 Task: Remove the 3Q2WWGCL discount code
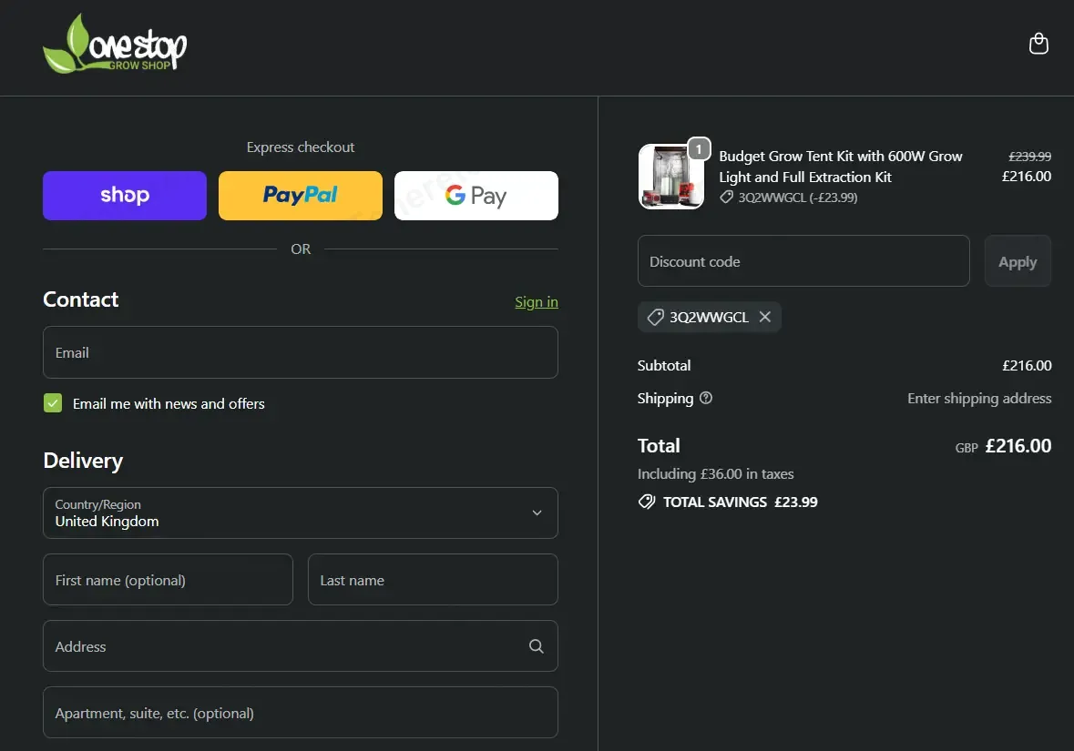click(x=765, y=317)
